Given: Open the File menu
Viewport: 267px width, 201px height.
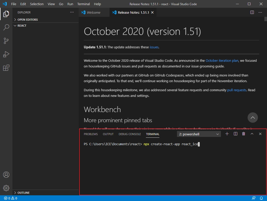Looking at the screenshot, I should [14, 4].
